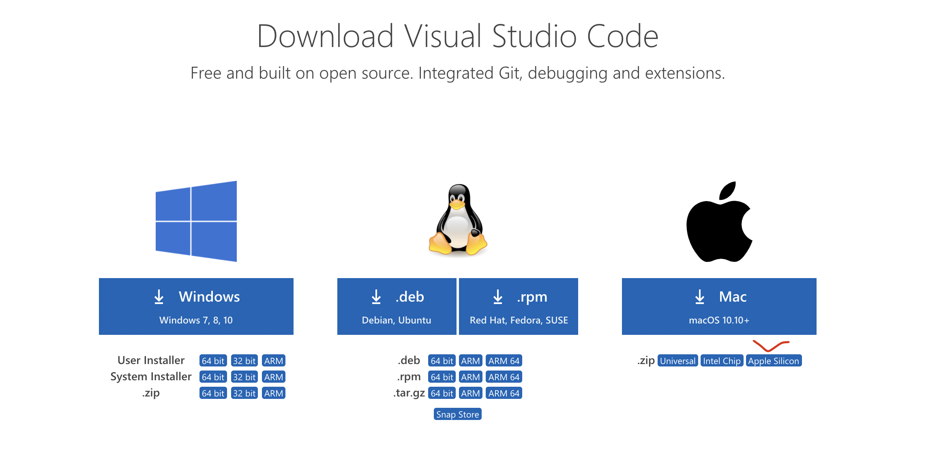Open Linux .rpm 64 bit download

[442, 377]
